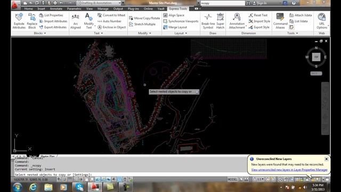Toggle Polar Tracking in status bar
The image size is (341, 192).
pyautogui.click(x=81, y=179)
